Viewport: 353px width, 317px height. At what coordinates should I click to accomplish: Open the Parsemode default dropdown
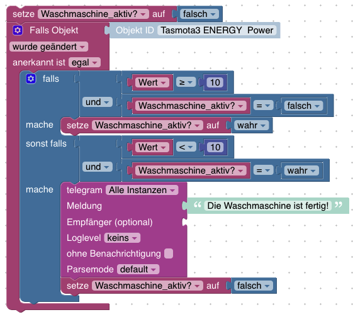(x=138, y=269)
